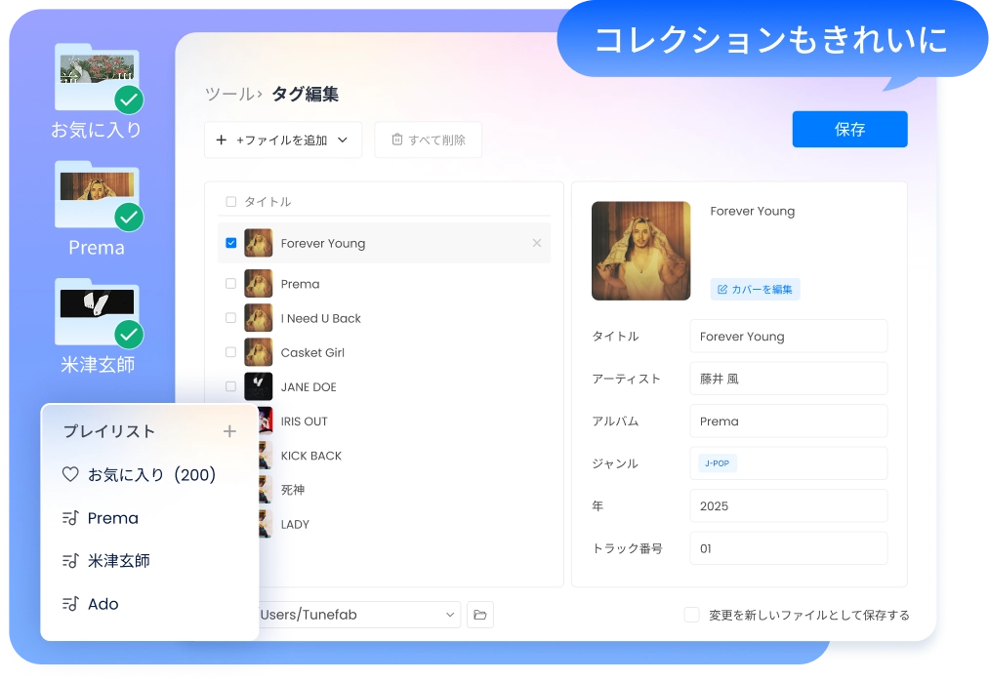989x682 pixels.
Task: Click the heart icon next to お気に入り (200)
Action: pos(70,475)
